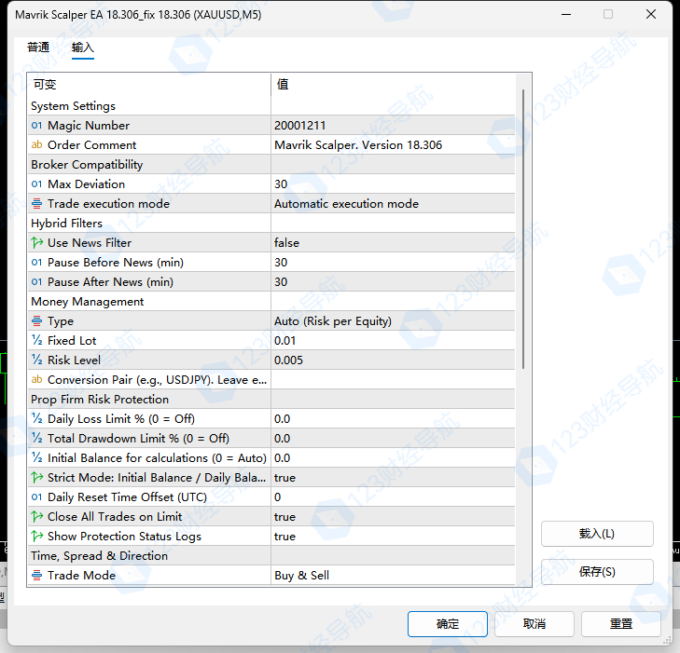680x653 pixels.
Task: Edit the Max Deviation value 30
Action: [393, 184]
